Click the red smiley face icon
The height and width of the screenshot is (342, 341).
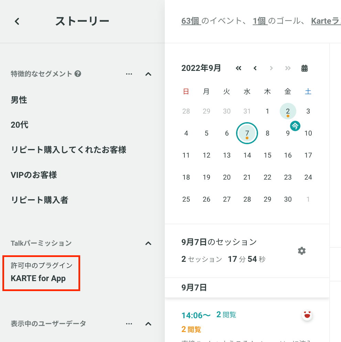coord(307,315)
